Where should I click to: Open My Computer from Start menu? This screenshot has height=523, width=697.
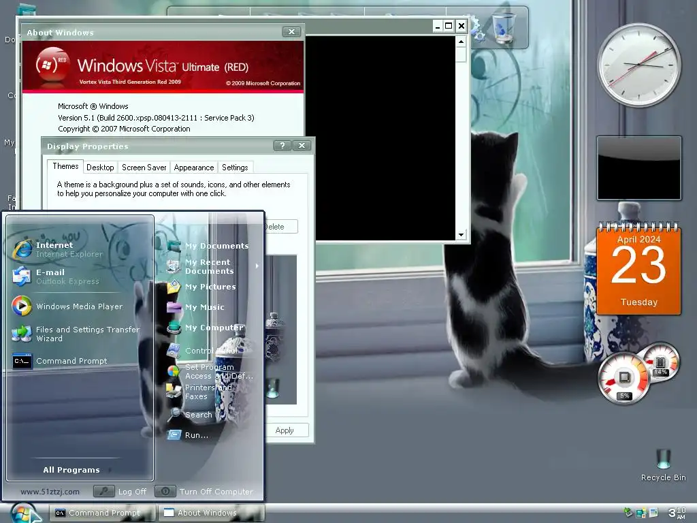click(x=207, y=328)
